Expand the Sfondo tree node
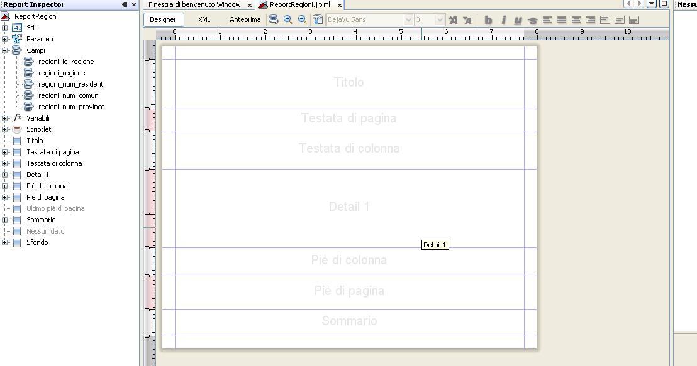697x366 pixels. click(x=5, y=243)
